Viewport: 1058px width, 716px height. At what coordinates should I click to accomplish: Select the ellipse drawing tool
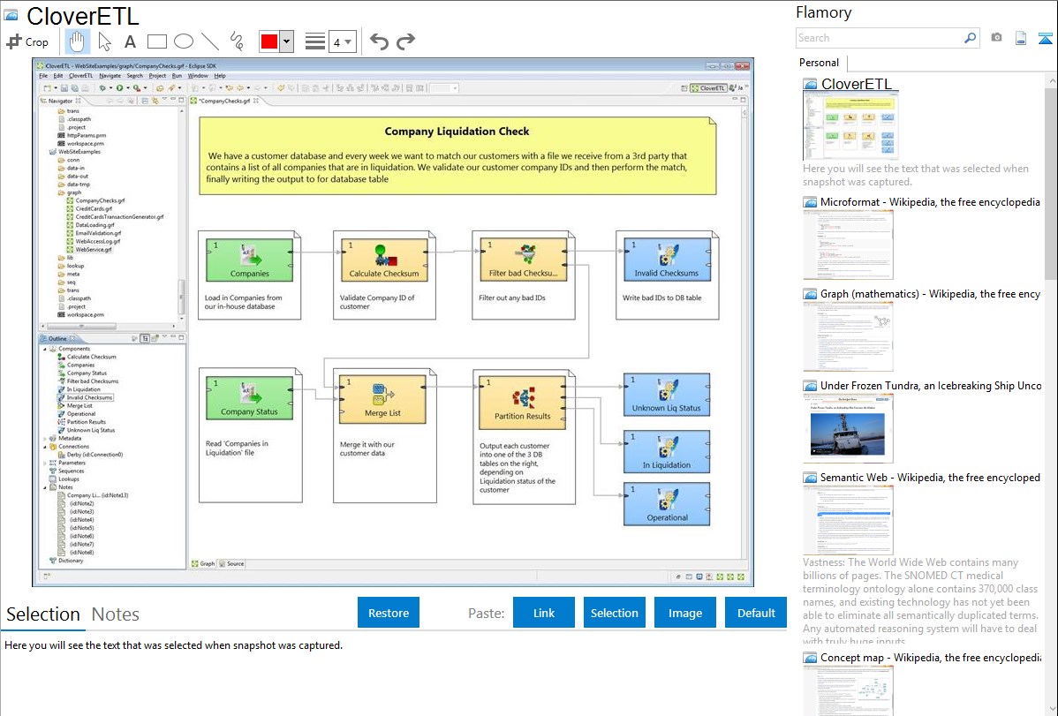pyautogui.click(x=184, y=41)
